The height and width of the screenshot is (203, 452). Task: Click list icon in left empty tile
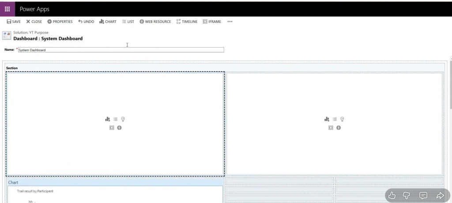click(x=115, y=119)
